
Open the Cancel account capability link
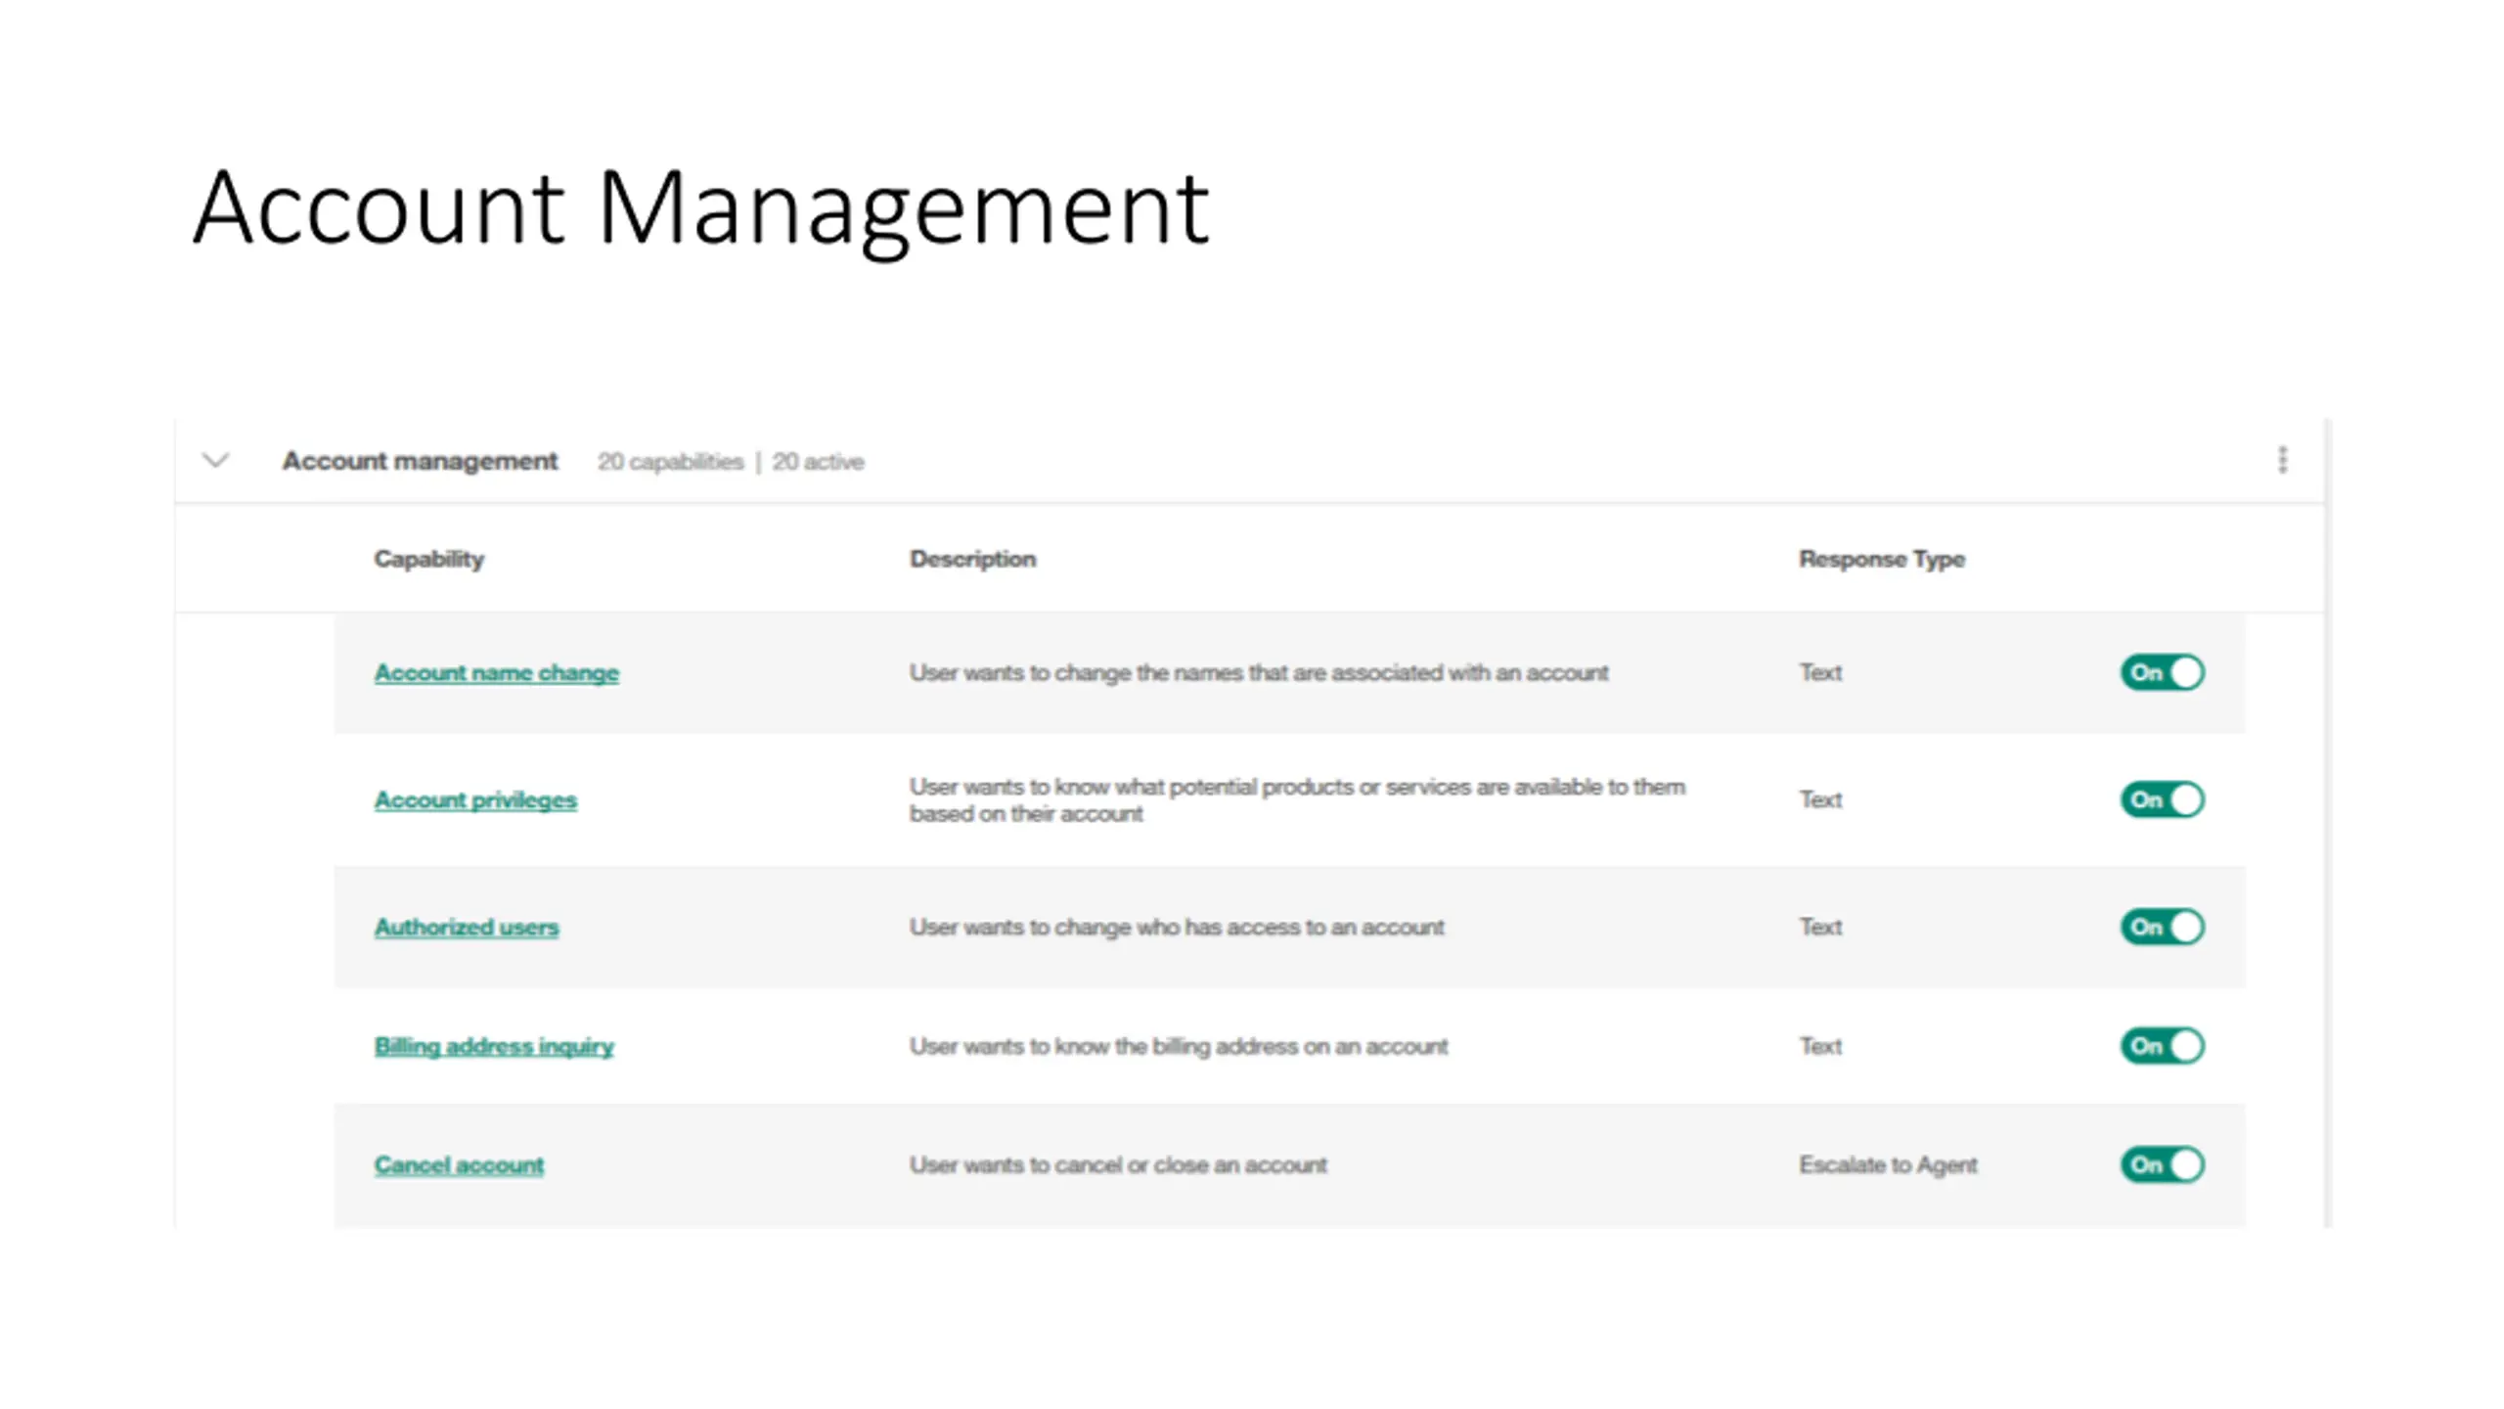(x=459, y=1165)
